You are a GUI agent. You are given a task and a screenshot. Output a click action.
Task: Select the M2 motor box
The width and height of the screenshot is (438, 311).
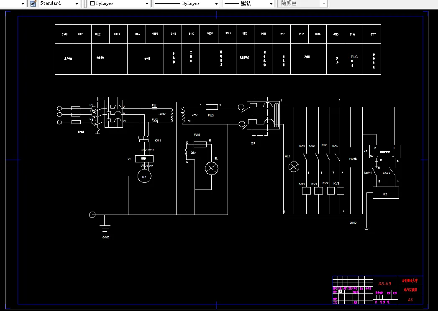tap(386, 193)
